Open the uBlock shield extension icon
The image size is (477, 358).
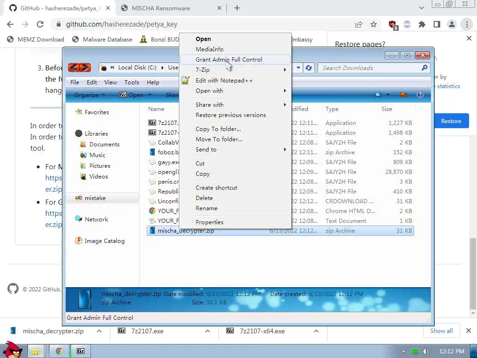point(393,25)
